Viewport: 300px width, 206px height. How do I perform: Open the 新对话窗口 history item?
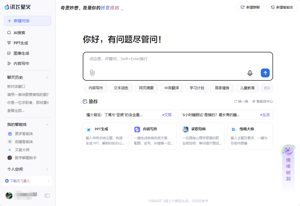(x=16, y=87)
